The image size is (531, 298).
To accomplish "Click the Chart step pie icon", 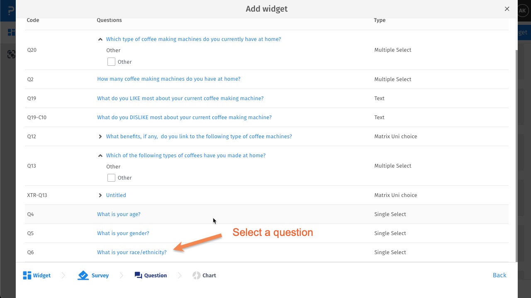I will pyautogui.click(x=196, y=275).
